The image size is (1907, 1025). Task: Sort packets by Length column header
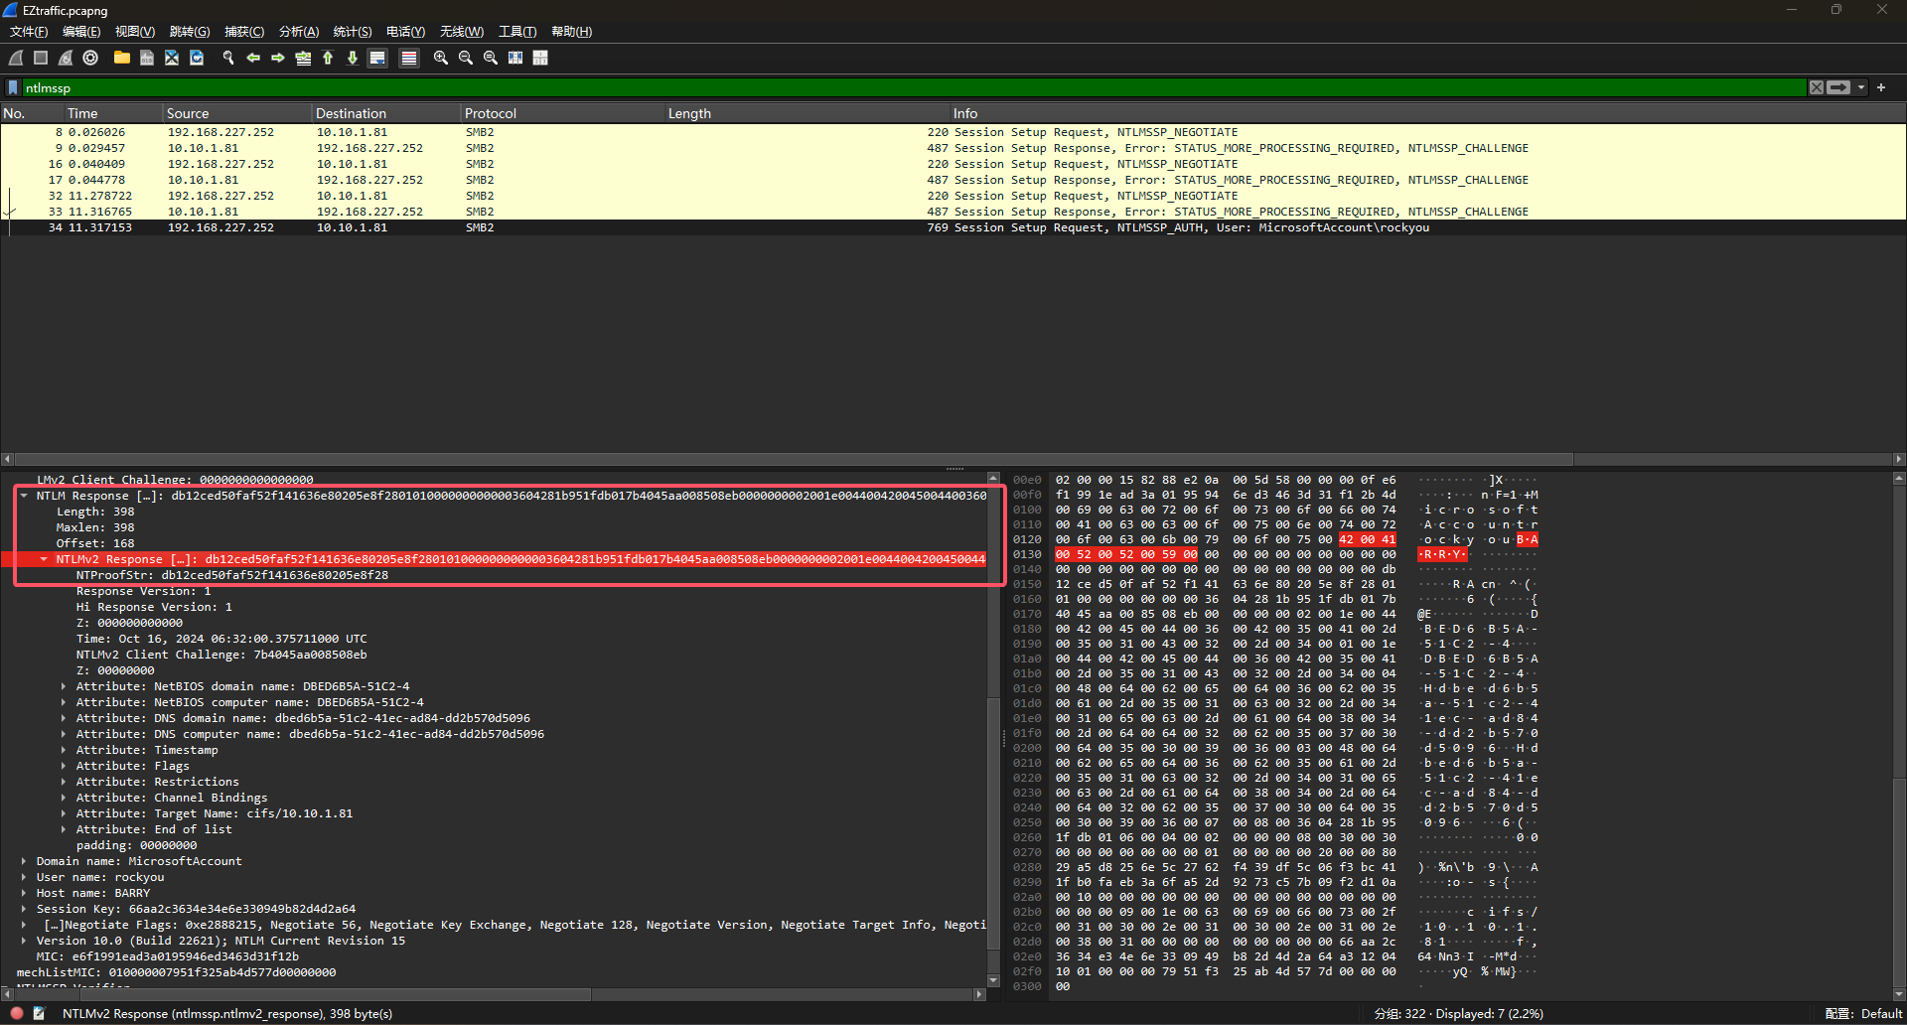tap(807, 113)
